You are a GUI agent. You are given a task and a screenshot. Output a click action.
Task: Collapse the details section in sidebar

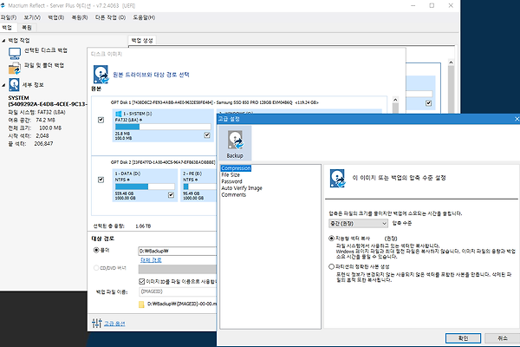3,86
